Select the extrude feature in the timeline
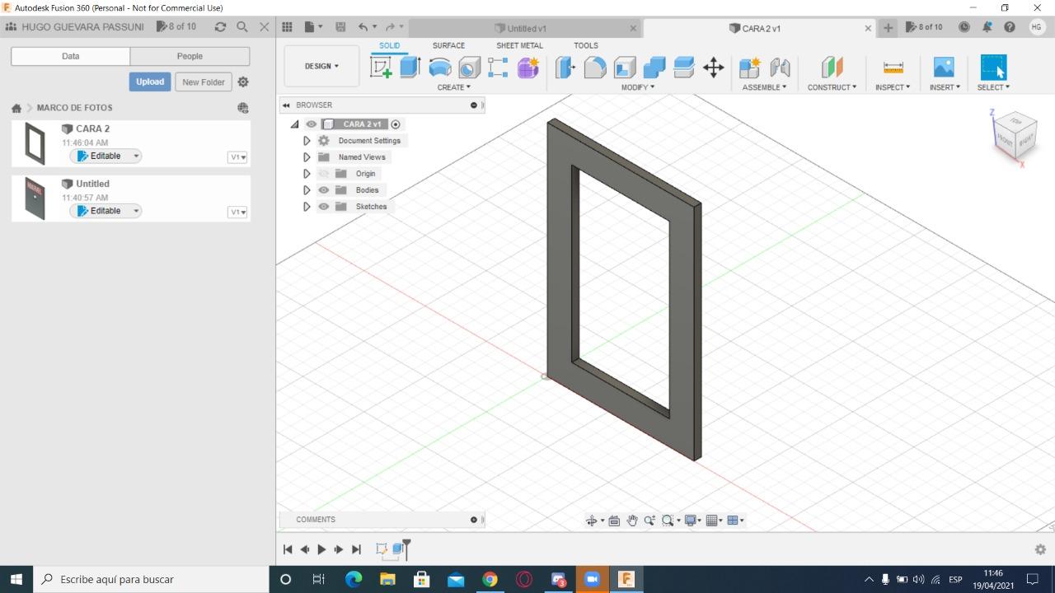The width and height of the screenshot is (1055, 593). (399, 549)
